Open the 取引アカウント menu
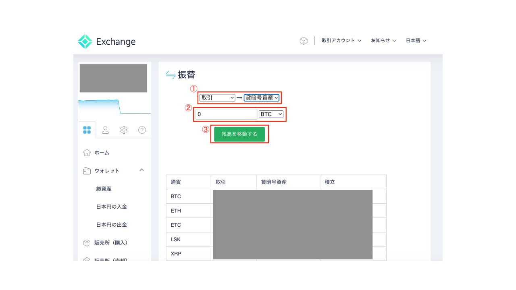The image size is (516, 290). [x=341, y=40]
